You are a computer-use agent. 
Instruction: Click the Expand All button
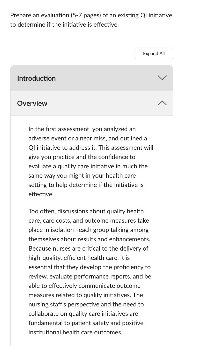pos(154,54)
